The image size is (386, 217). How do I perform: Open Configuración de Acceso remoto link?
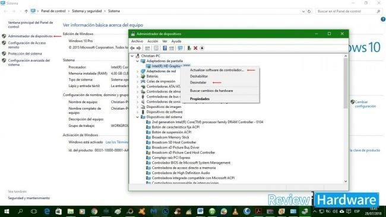[27, 45]
